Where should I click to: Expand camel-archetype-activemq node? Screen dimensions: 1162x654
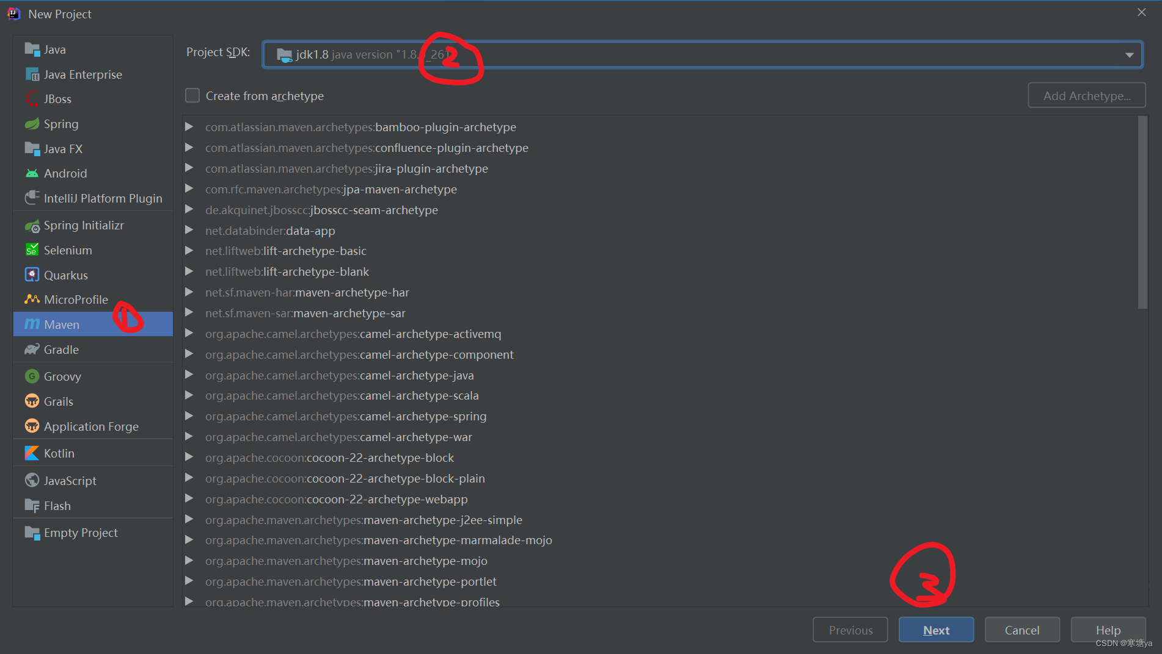(189, 334)
